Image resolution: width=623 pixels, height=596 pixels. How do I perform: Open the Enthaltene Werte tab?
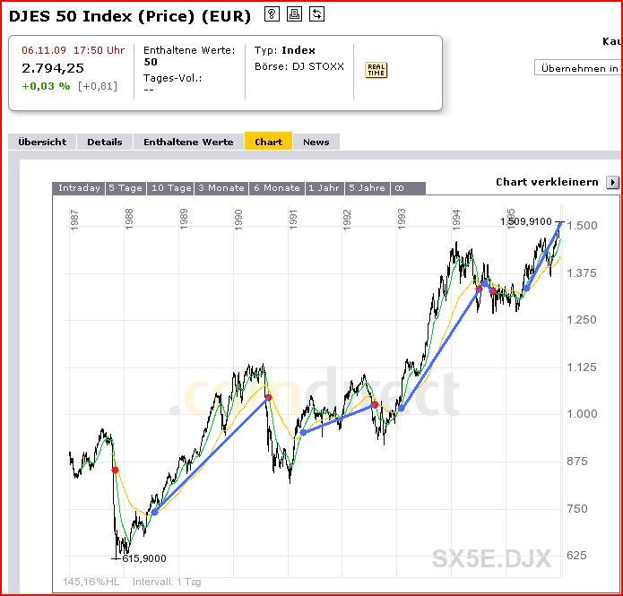tap(188, 142)
